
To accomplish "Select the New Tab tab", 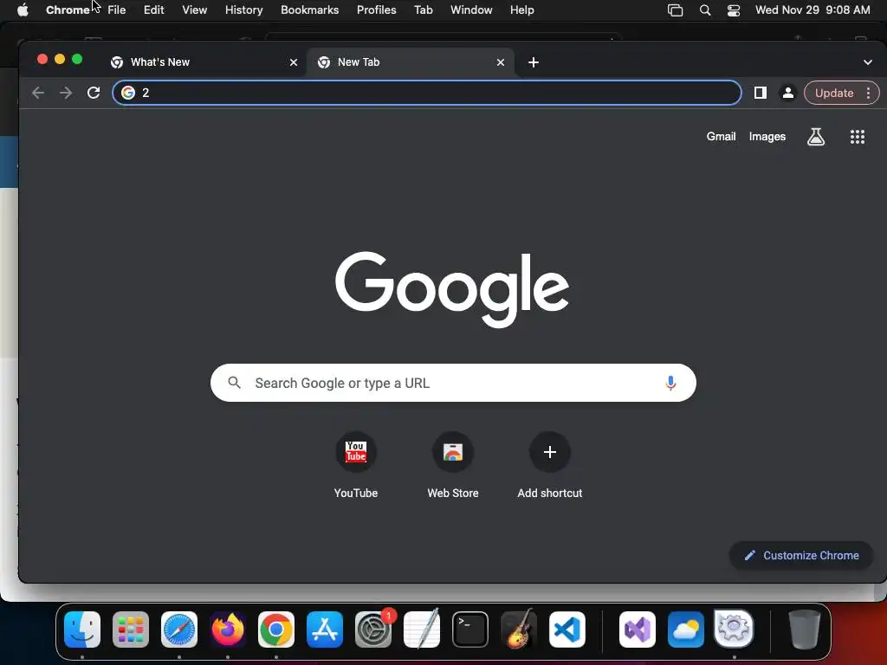I will click(x=411, y=62).
